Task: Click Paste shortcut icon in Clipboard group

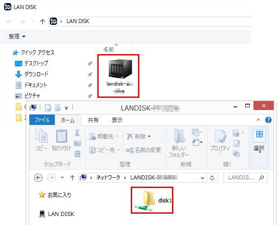Action: click(x=77, y=154)
